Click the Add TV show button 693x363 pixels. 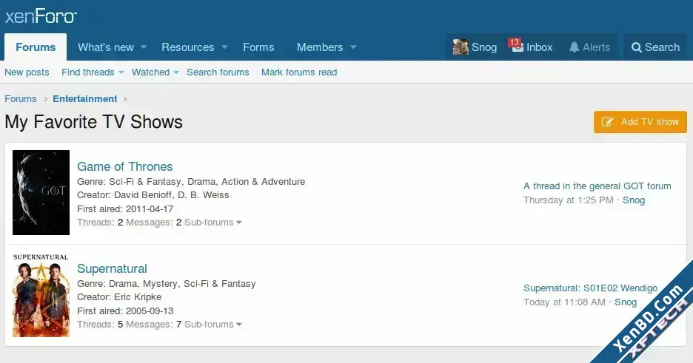tap(640, 122)
